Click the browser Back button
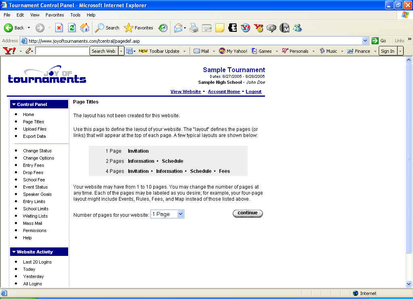 click(14, 28)
